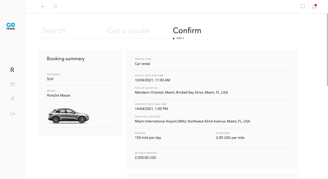Open the chat messages icon
This screenshot has width=328, height=179.
coord(303,7)
